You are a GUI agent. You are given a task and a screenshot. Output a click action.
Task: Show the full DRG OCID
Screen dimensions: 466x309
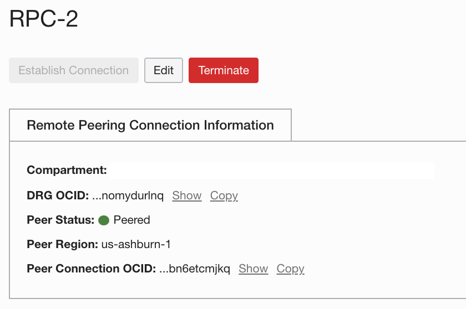coord(187,195)
